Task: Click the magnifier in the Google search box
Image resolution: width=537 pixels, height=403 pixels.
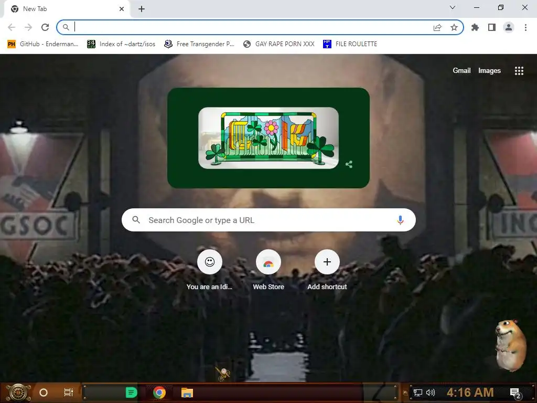Action: 136,220
